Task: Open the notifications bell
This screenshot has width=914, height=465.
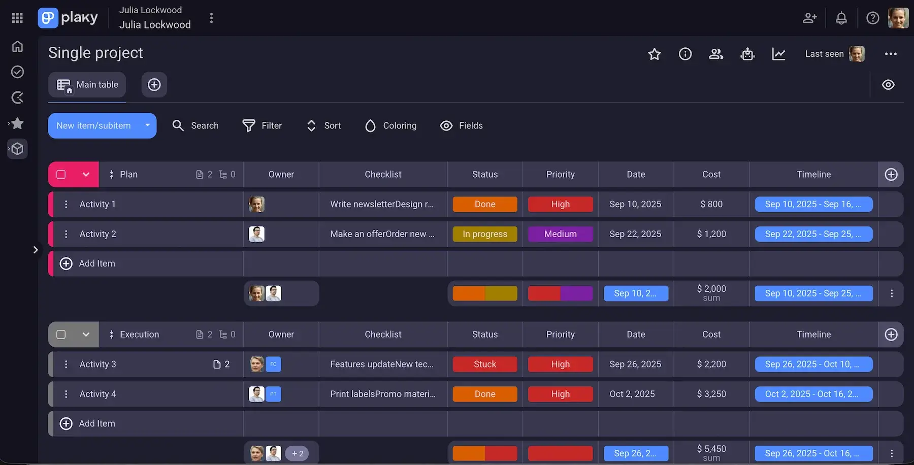Action: coord(841,18)
